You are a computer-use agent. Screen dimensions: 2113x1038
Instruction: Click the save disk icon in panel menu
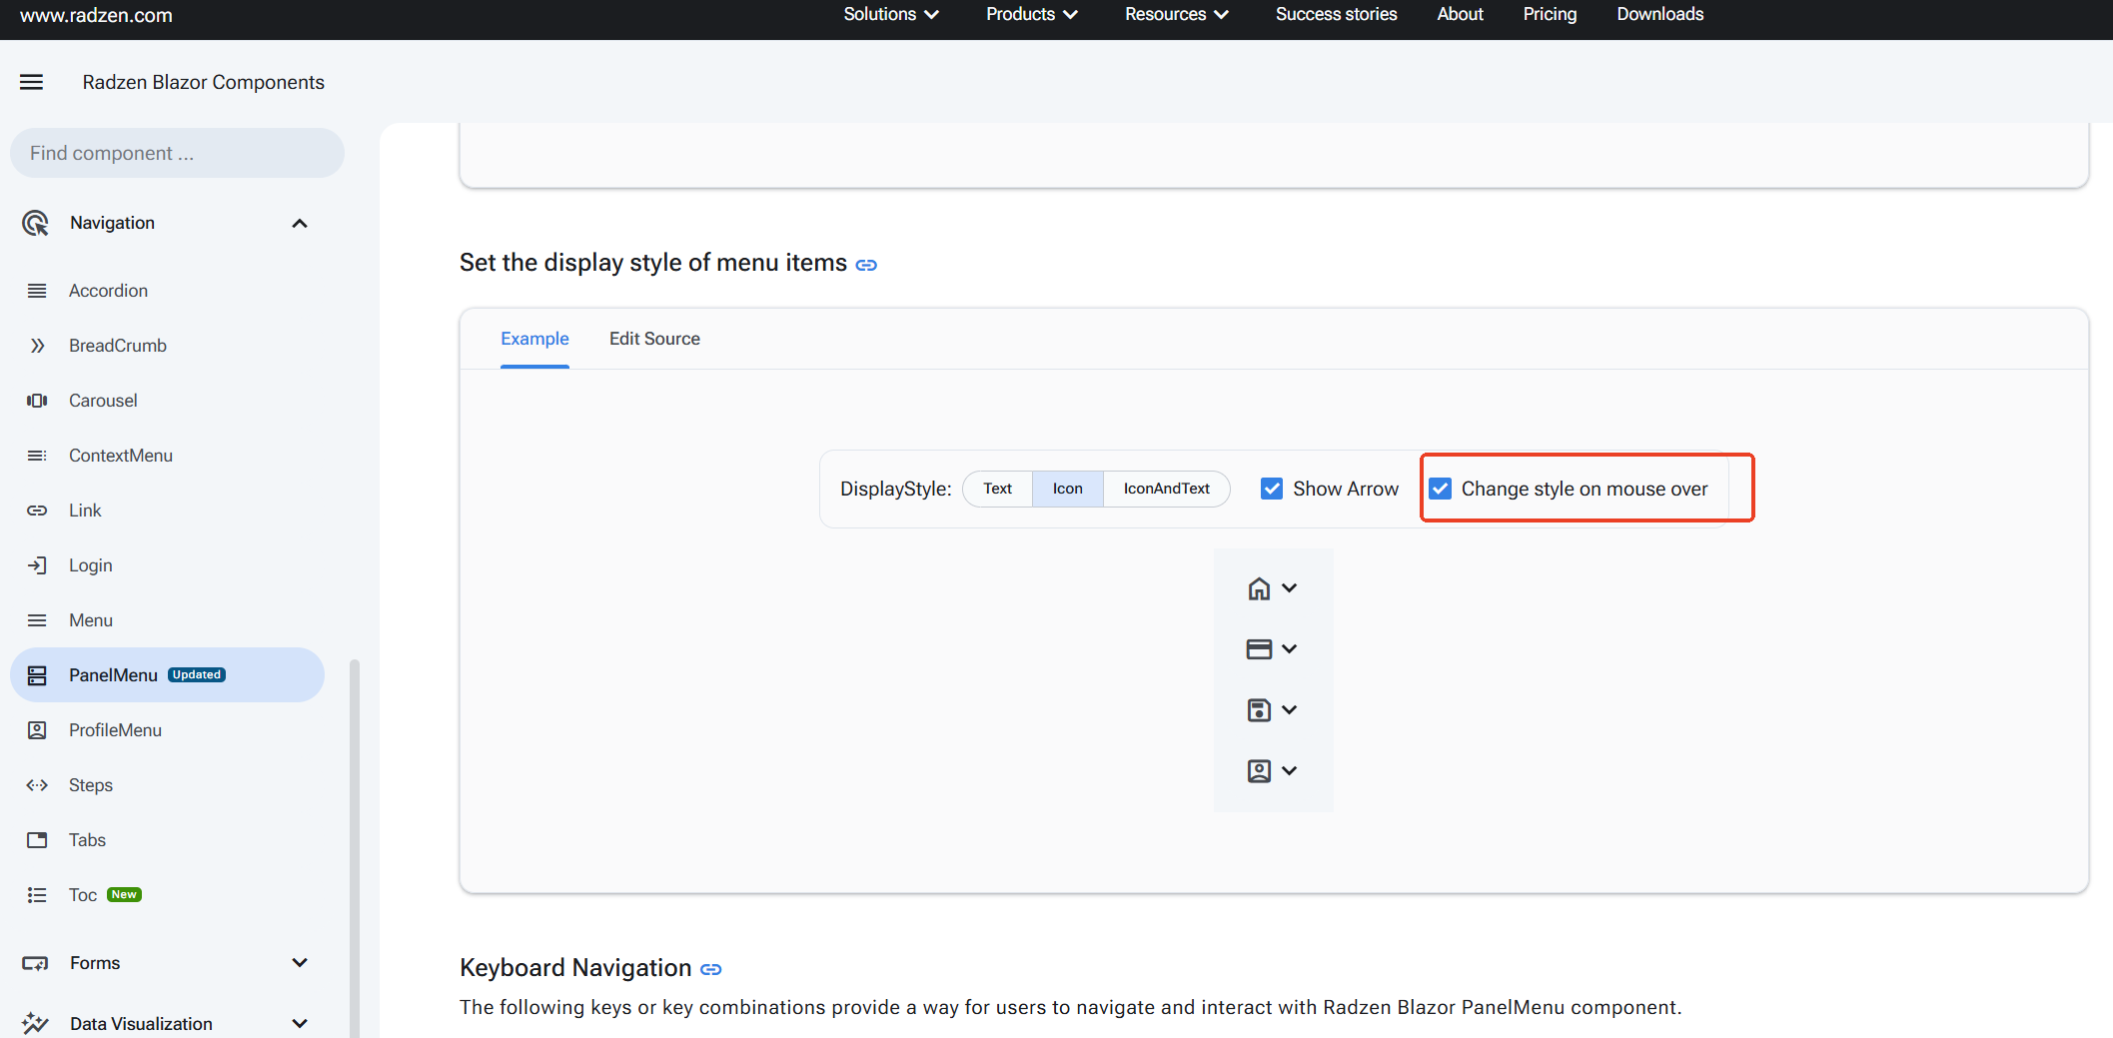click(1258, 710)
